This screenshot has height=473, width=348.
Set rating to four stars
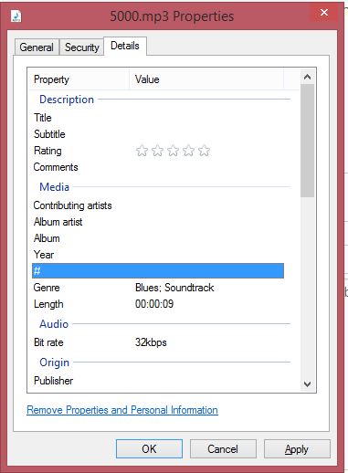[188, 151]
